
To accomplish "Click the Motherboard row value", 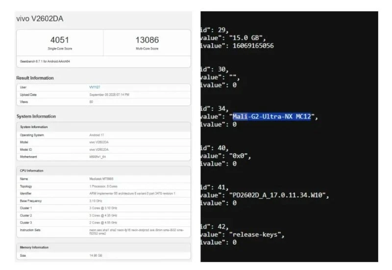I will pos(98,157).
